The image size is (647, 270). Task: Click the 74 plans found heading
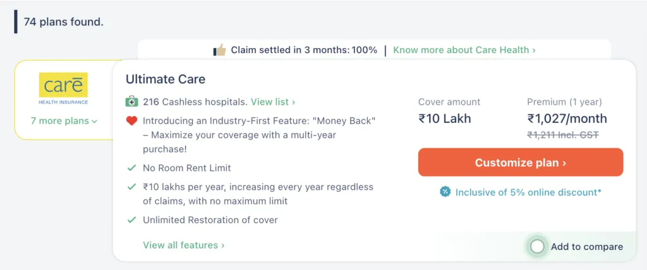[x=63, y=22]
